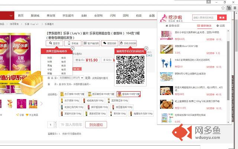
Task: Close the 查看全国各地库存 stock popup
Action: [73, 48]
